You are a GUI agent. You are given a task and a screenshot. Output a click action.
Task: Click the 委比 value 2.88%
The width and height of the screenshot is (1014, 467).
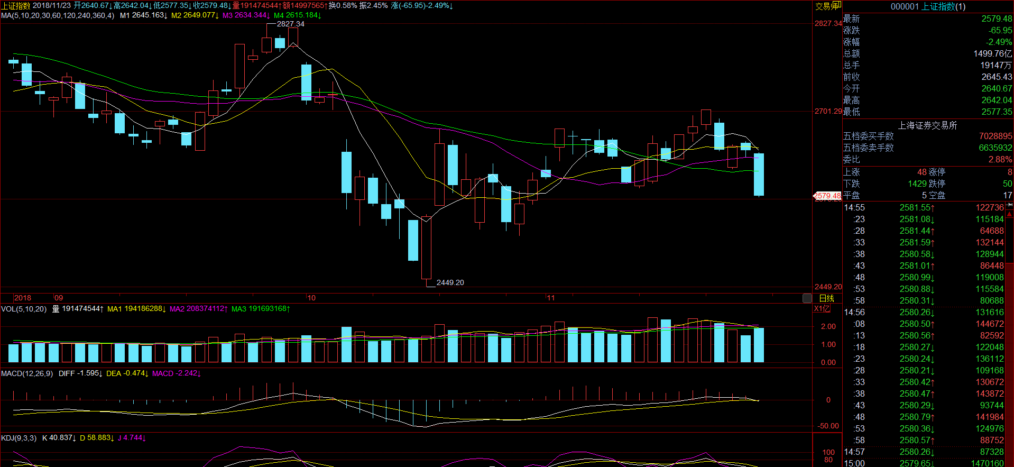click(x=1000, y=159)
